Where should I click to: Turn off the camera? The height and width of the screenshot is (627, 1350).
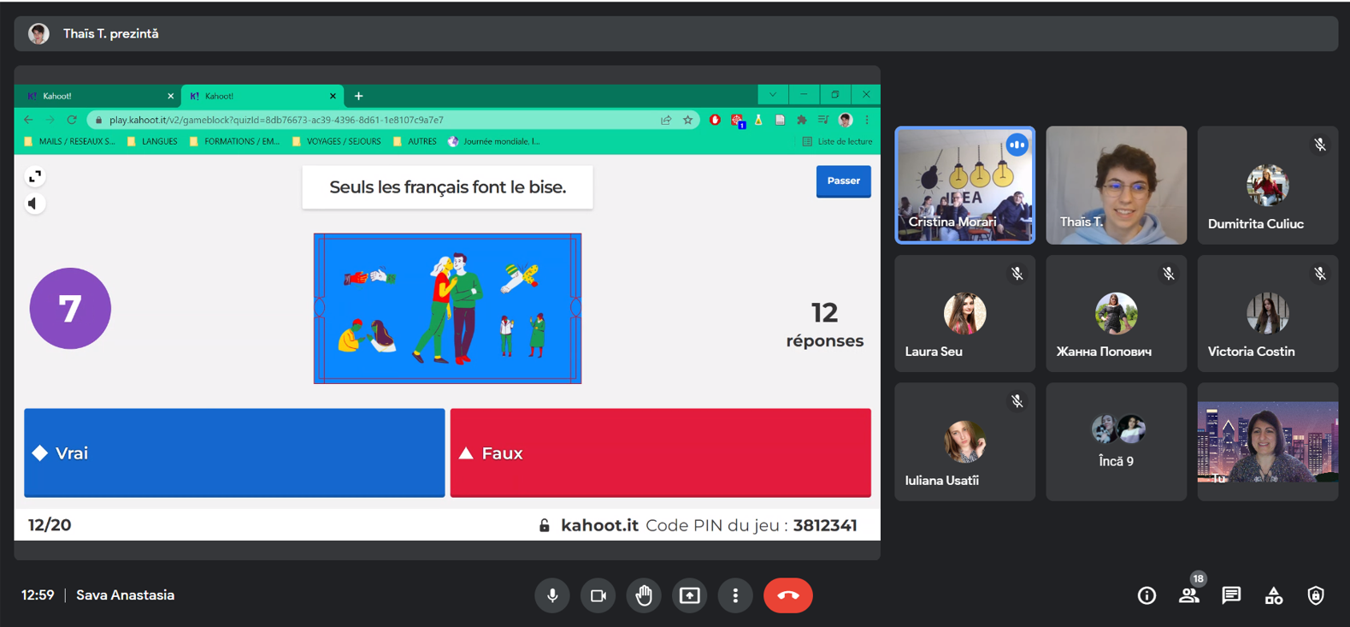(x=598, y=595)
